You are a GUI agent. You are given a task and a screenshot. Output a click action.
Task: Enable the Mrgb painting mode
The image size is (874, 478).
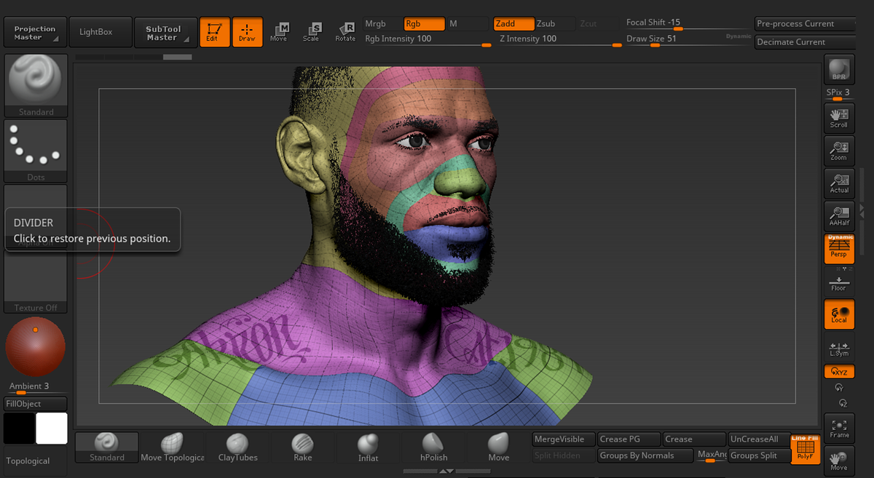tap(382, 24)
